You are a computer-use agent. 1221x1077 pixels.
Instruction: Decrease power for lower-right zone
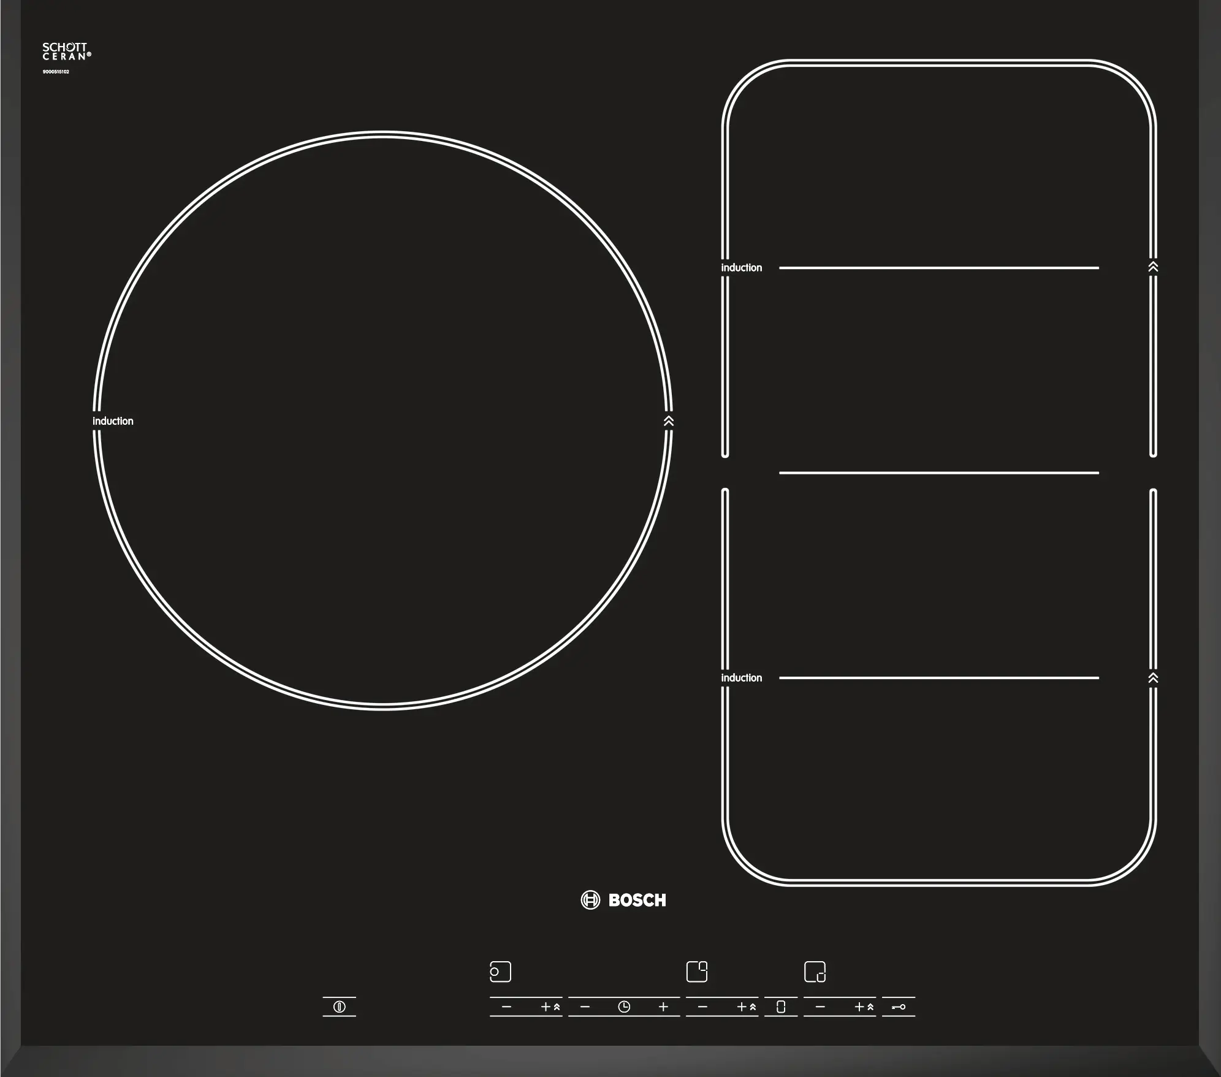(820, 1007)
